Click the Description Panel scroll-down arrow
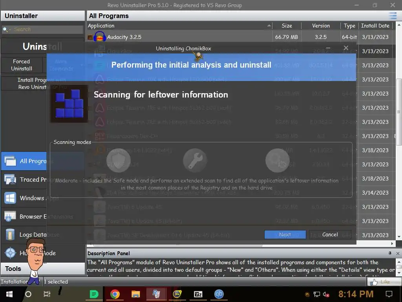This screenshot has width=402, height=302. (399, 273)
